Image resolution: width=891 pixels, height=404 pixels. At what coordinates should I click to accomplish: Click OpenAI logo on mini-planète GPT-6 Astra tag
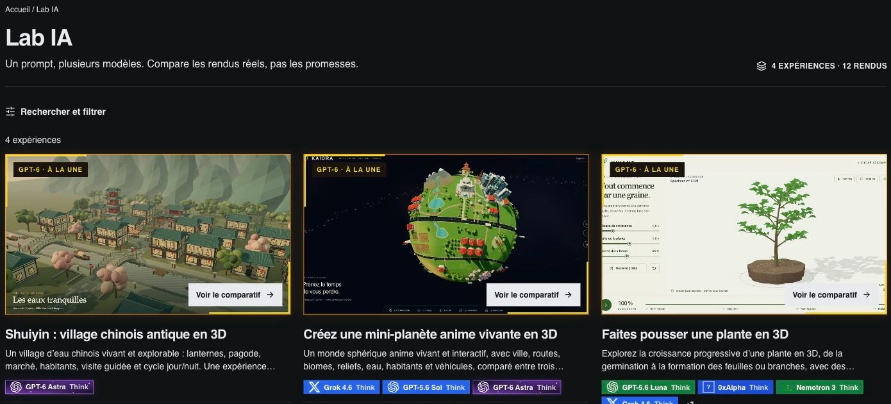483,387
